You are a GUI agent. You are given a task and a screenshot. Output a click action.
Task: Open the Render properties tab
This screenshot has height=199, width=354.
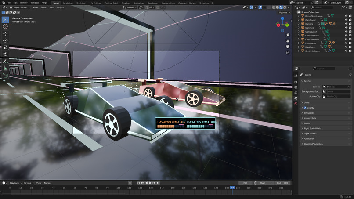pos(296,82)
